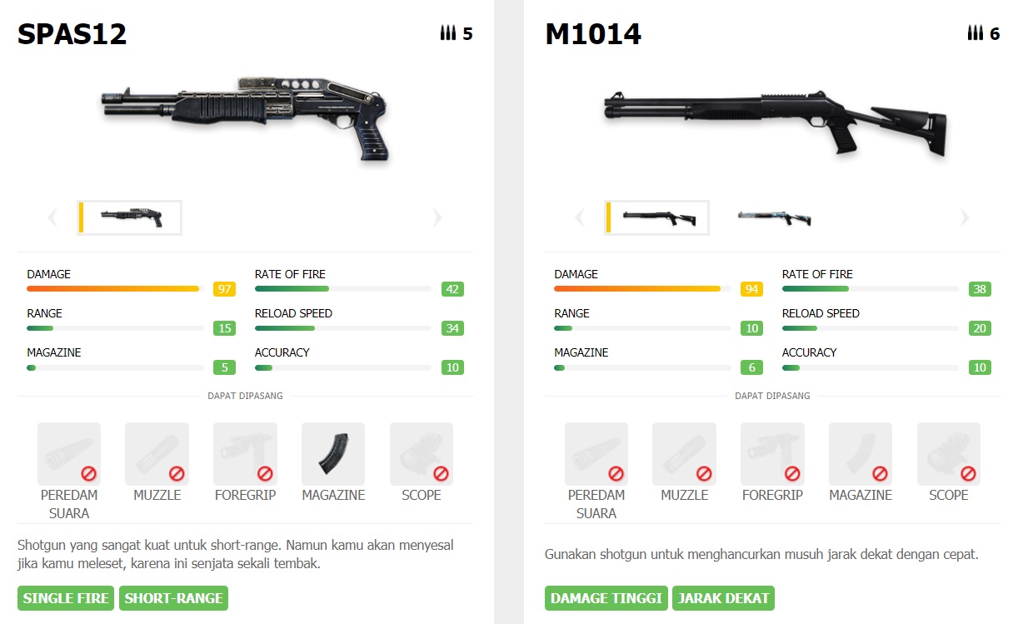
Task: Show previous SPAS12 skin with left arrow
Action: [52, 218]
